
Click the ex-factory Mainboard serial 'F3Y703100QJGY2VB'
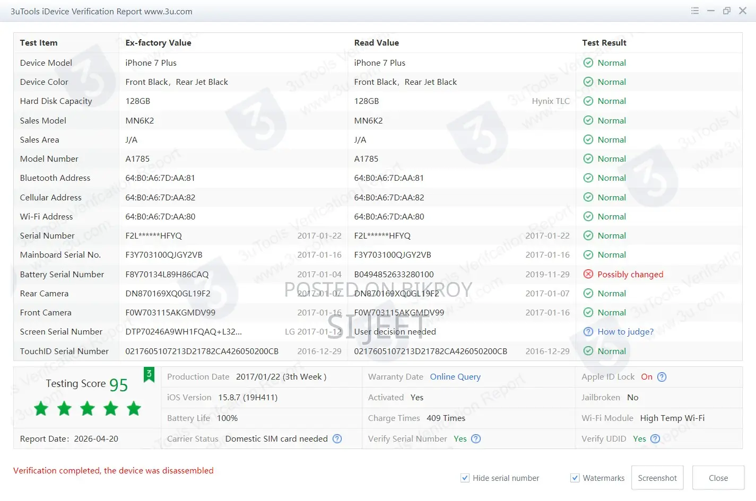coord(164,255)
